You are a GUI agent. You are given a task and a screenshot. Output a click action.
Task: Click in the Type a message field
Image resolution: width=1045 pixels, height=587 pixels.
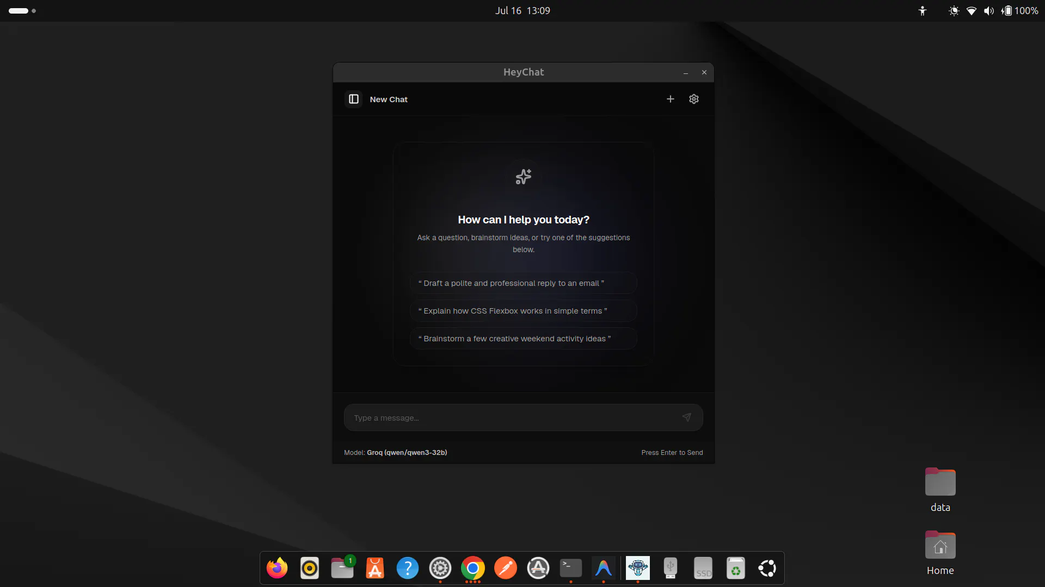[x=524, y=417]
